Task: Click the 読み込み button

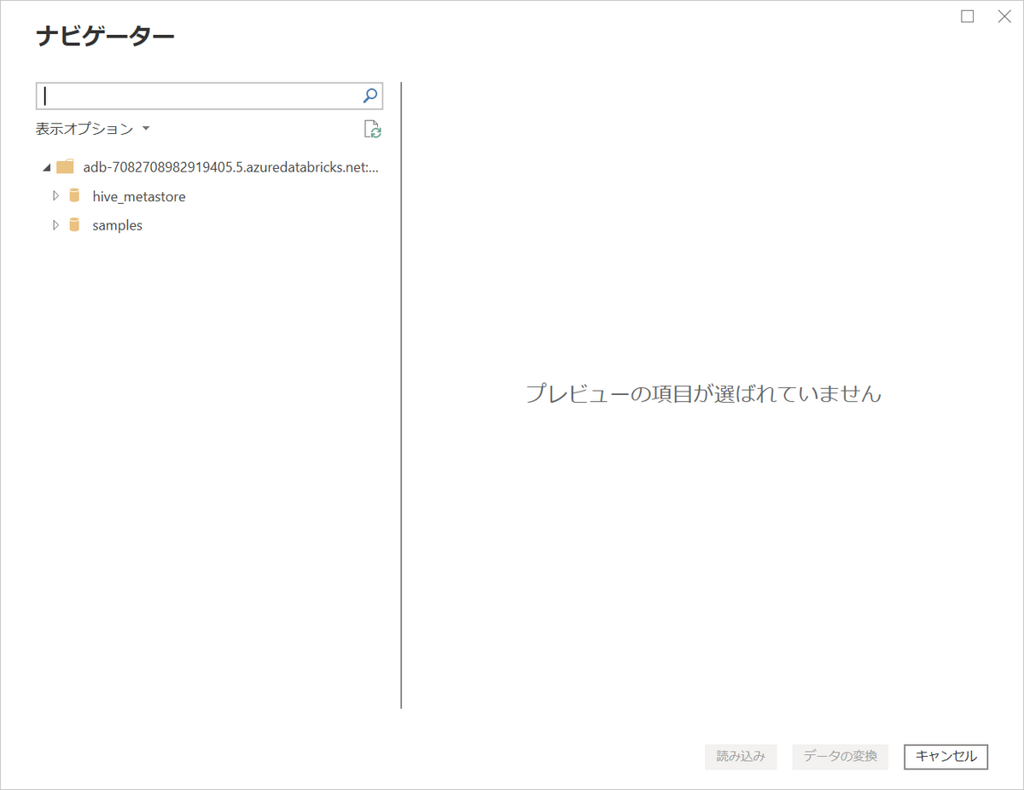Action: pyautogui.click(x=740, y=757)
